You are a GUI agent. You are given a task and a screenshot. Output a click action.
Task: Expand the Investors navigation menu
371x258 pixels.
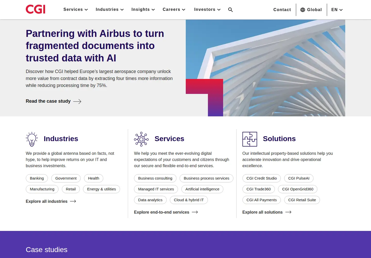tap(207, 10)
